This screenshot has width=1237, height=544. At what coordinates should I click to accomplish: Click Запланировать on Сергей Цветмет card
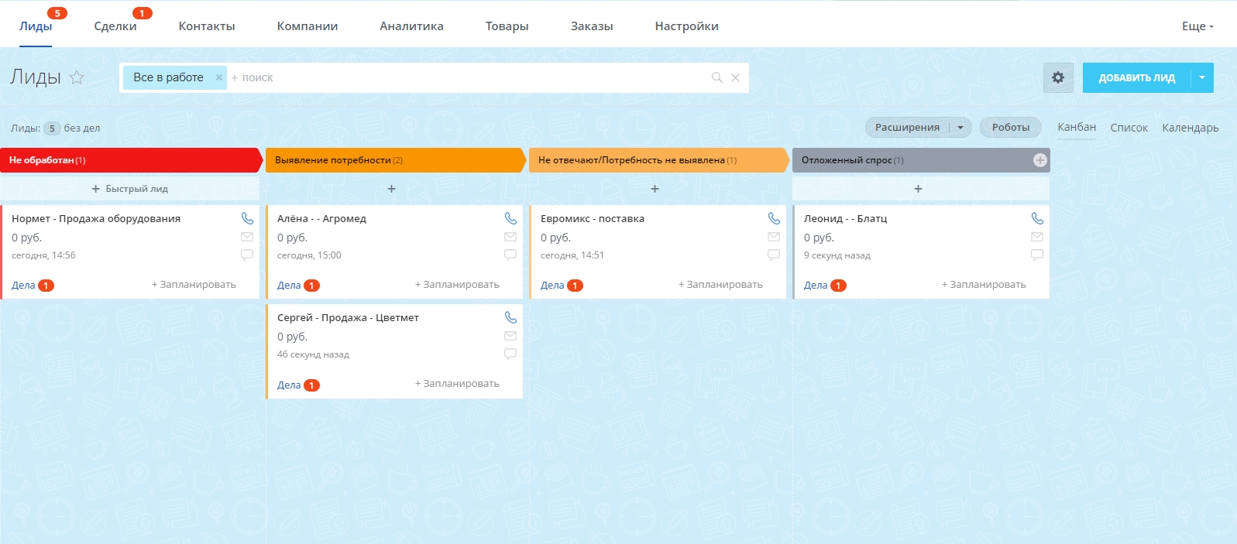tap(457, 384)
